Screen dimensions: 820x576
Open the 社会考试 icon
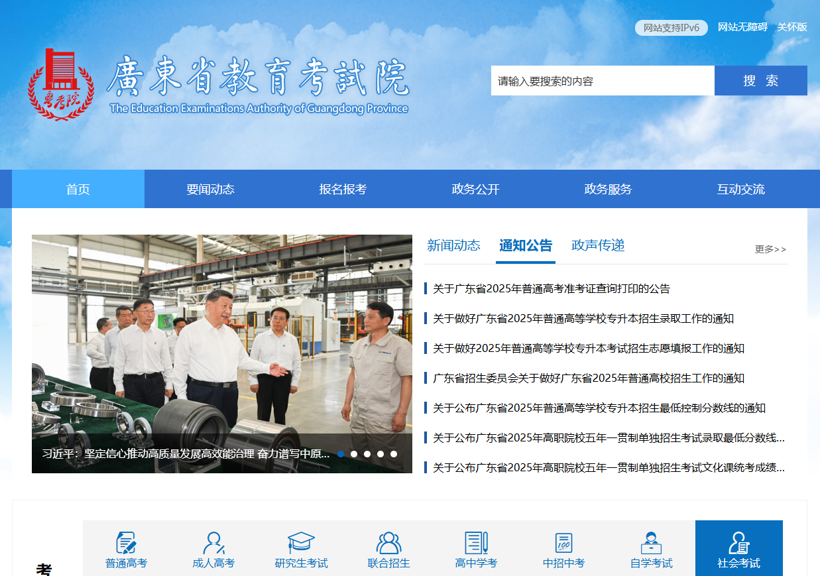click(x=739, y=549)
